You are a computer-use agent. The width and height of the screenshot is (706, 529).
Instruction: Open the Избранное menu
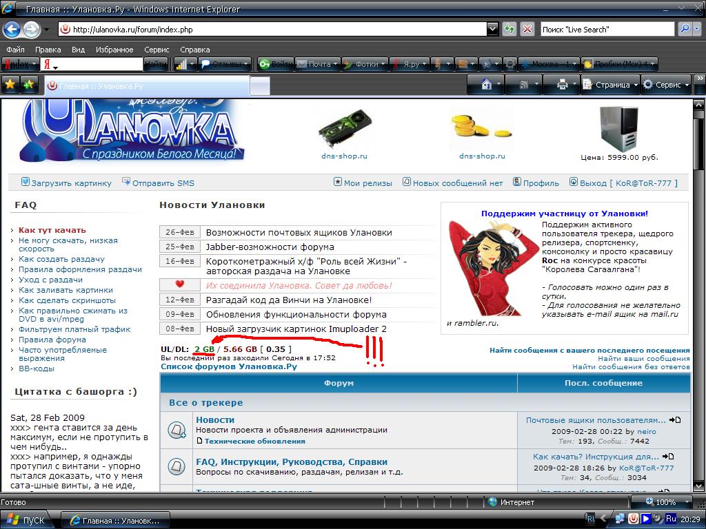pos(114,50)
